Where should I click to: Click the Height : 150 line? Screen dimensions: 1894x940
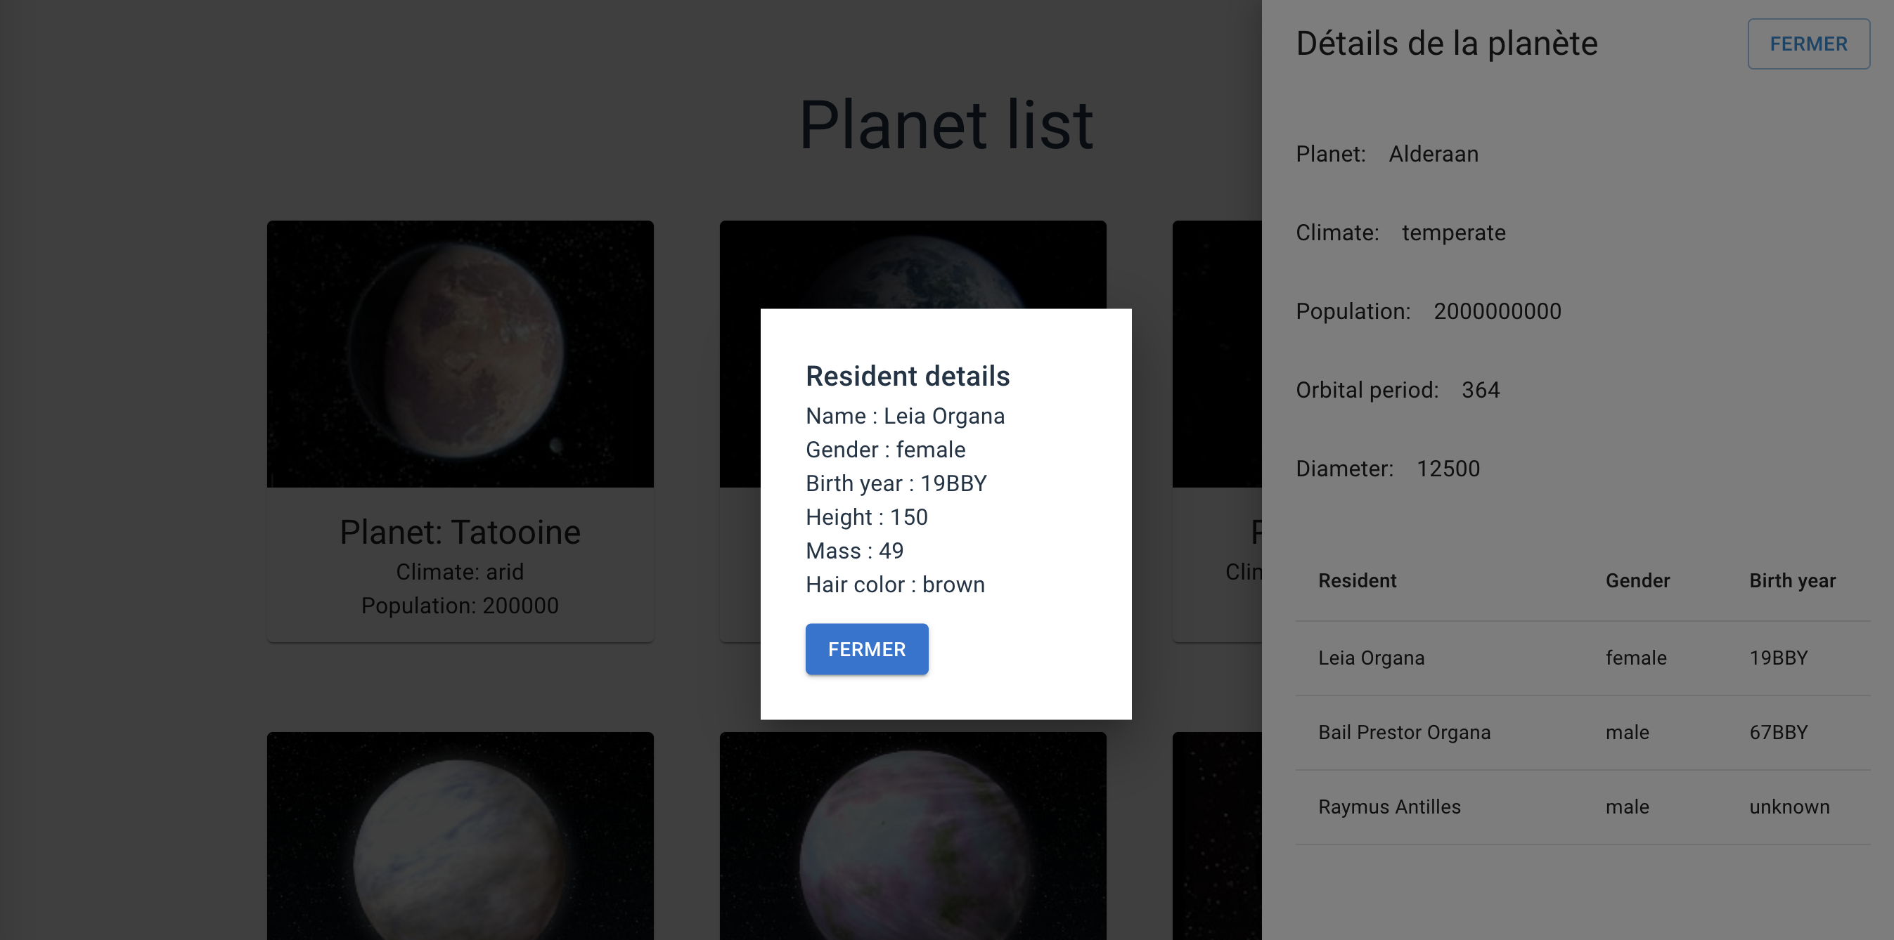point(867,517)
